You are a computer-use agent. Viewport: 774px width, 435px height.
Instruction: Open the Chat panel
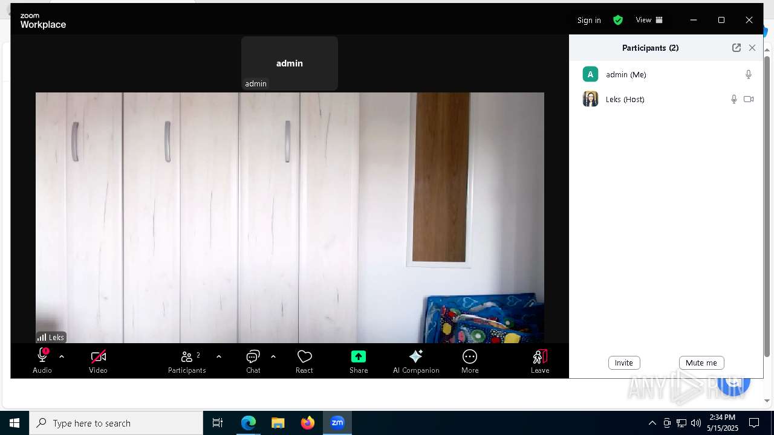pos(253,361)
